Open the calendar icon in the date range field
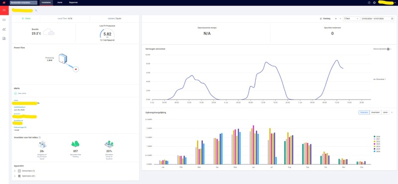 392,18
